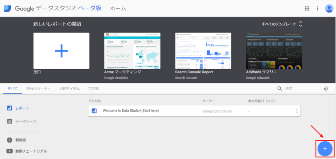Click Google Adwords source label
Viewport: 336px width, 159px height.
(x=257, y=78)
